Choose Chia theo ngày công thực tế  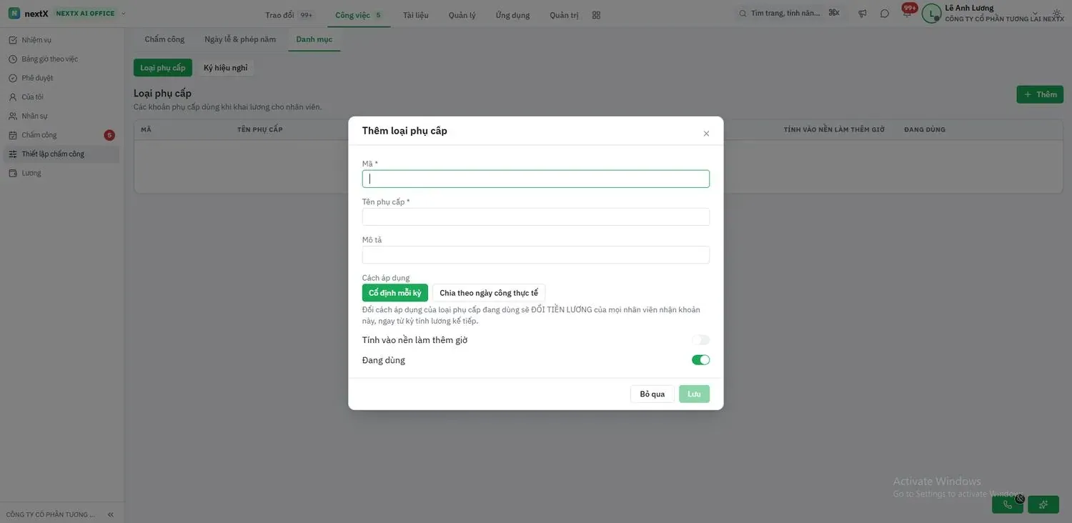click(489, 293)
